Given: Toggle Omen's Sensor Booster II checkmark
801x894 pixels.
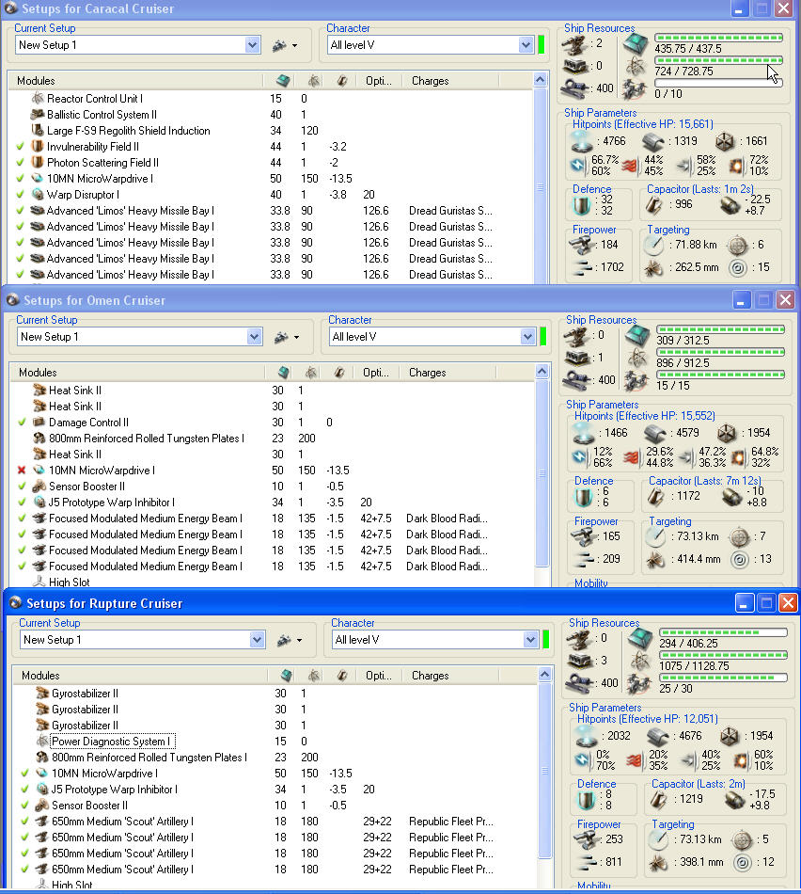Looking at the screenshot, I should pyautogui.click(x=23, y=487).
